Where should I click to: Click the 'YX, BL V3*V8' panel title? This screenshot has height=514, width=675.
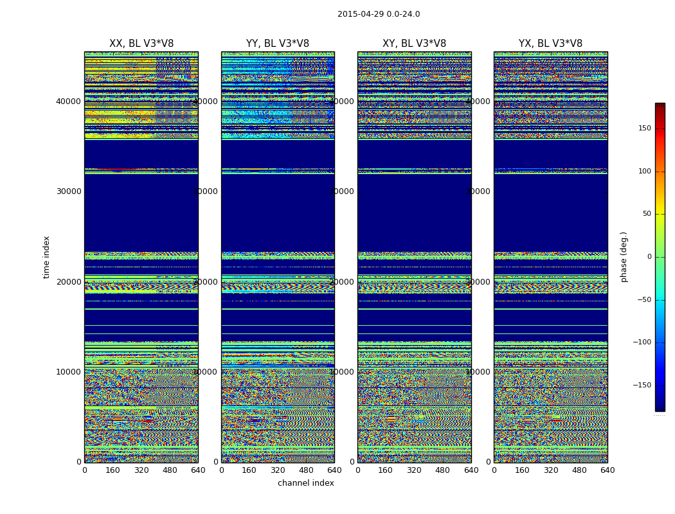tap(550, 44)
